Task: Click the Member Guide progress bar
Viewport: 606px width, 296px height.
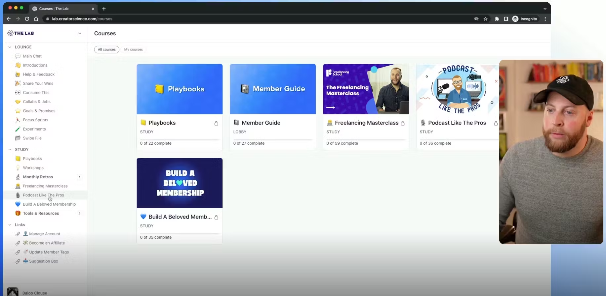Action: [x=272, y=140]
